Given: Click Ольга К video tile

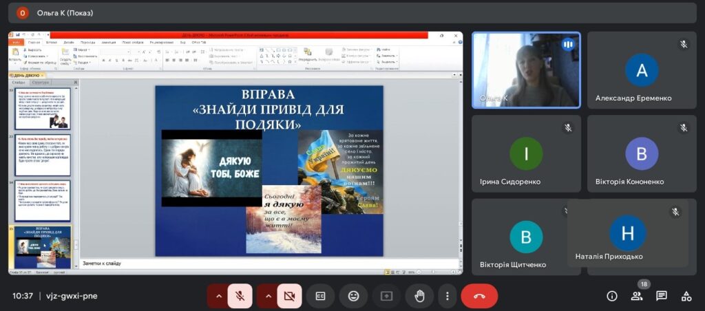Looking at the screenshot, I should 526,70.
